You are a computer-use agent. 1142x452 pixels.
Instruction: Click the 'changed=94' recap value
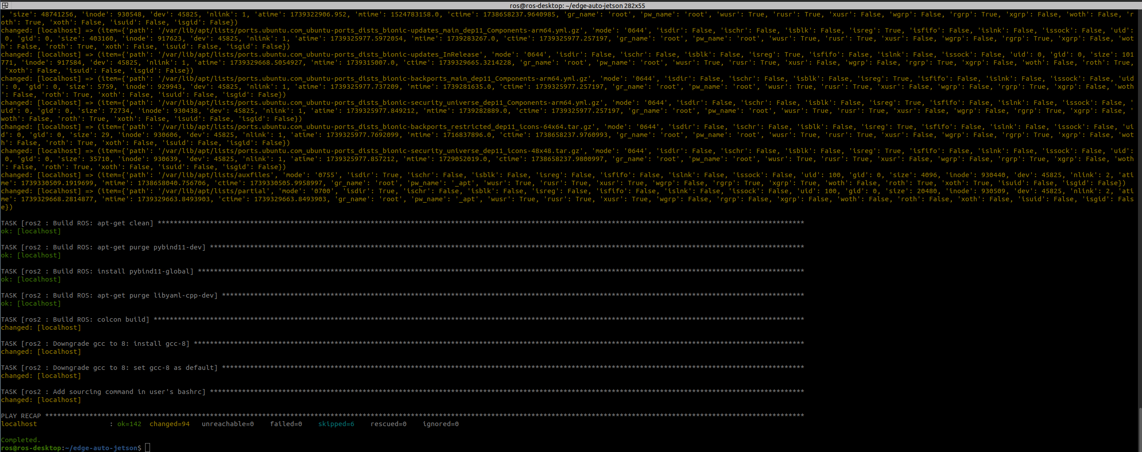point(169,423)
